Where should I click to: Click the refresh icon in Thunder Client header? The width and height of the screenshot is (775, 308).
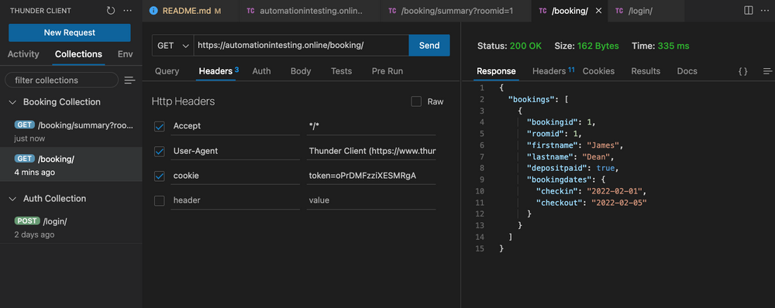click(111, 10)
